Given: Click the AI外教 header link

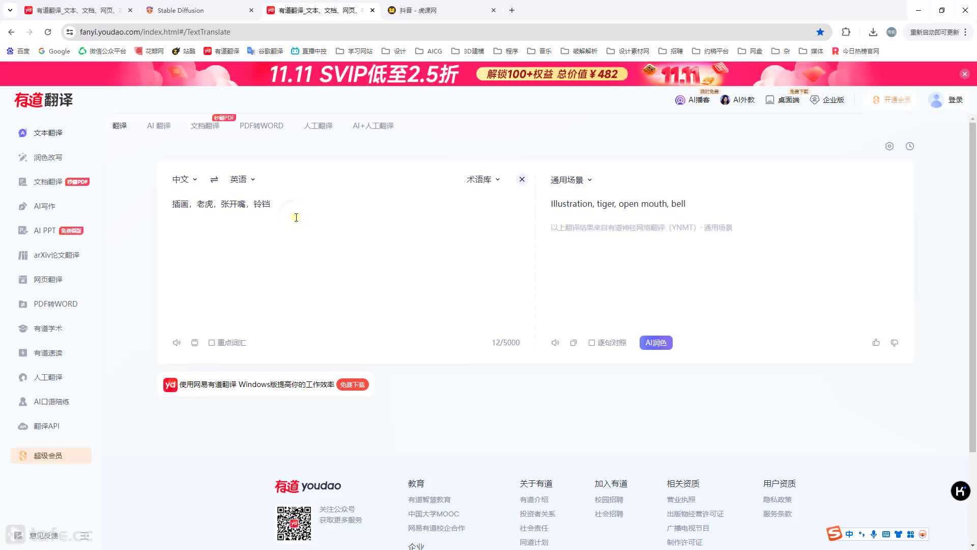Looking at the screenshot, I should [x=737, y=100].
